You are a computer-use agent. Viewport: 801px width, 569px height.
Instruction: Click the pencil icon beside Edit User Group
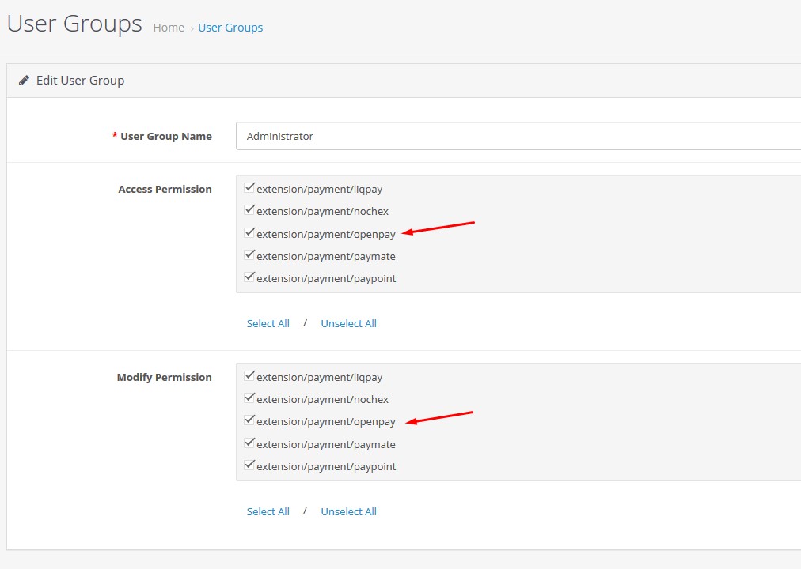(24, 81)
